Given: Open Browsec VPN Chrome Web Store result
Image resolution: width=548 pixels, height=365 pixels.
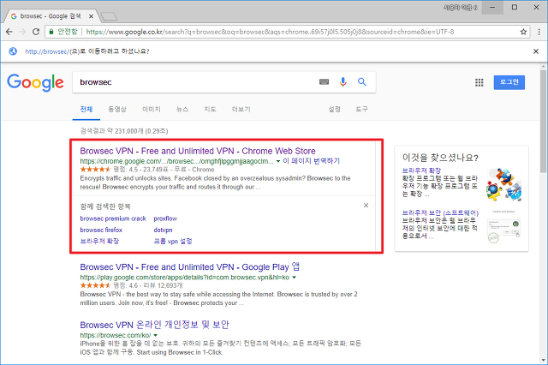Looking at the screenshot, I should (198, 151).
